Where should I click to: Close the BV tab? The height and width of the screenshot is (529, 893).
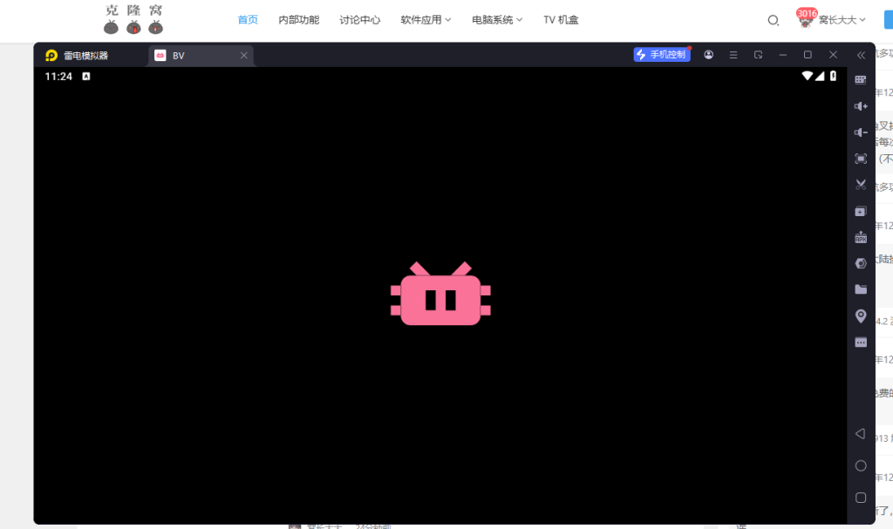point(244,55)
